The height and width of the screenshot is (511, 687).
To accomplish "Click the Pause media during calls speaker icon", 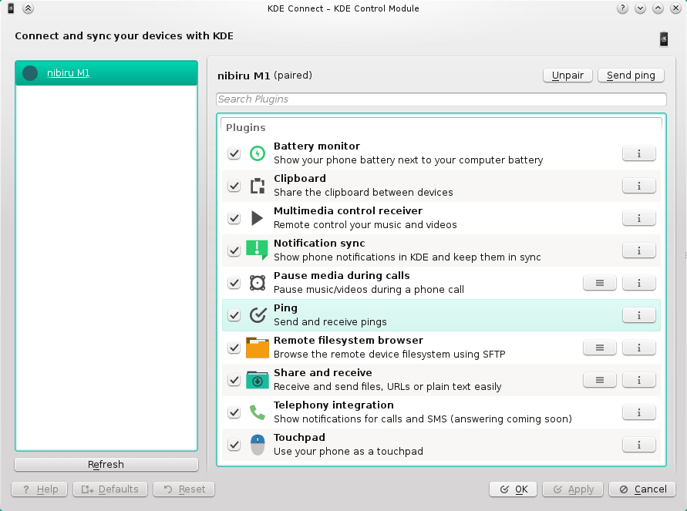I will pos(258,283).
